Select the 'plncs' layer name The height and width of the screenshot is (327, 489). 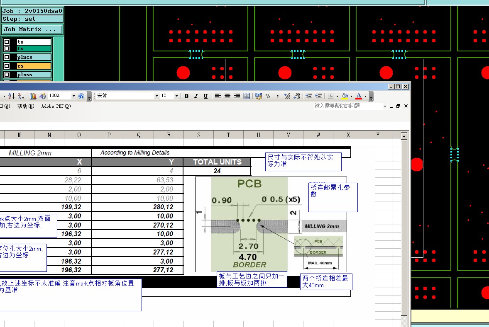(34, 57)
